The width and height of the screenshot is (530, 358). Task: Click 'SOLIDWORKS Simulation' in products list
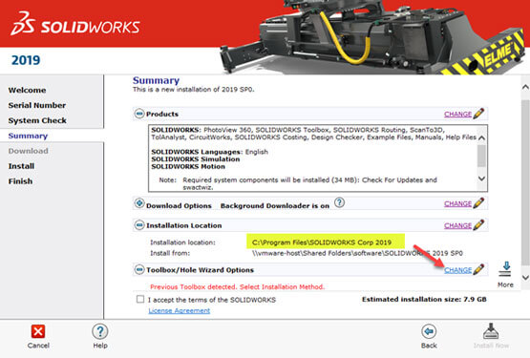point(196,158)
